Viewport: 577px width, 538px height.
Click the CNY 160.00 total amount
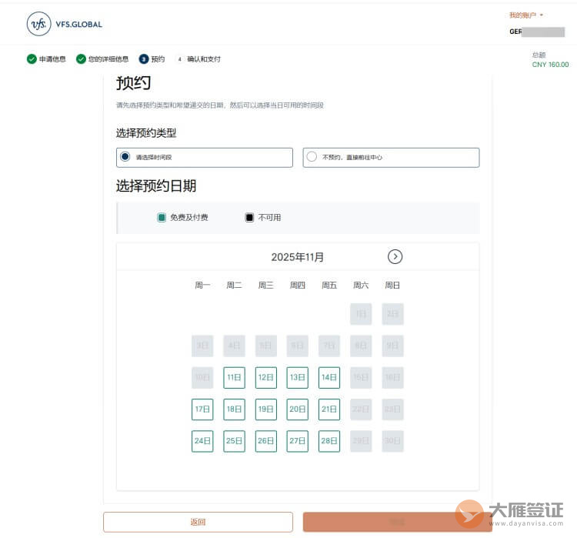tap(550, 65)
